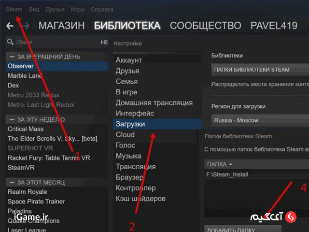
Task: Select Observer in the game list
Action: click(57, 66)
